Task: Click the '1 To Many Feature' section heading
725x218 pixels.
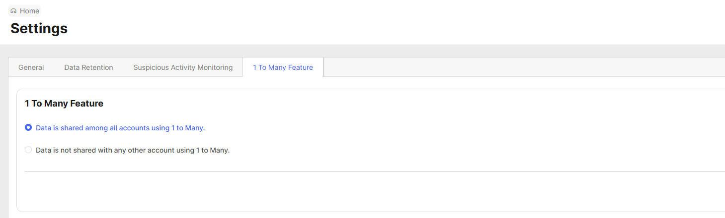Action: click(x=64, y=104)
